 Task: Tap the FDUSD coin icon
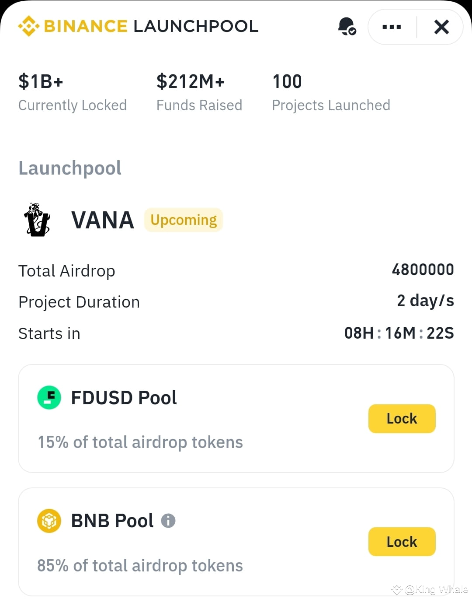pyautogui.click(x=49, y=397)
